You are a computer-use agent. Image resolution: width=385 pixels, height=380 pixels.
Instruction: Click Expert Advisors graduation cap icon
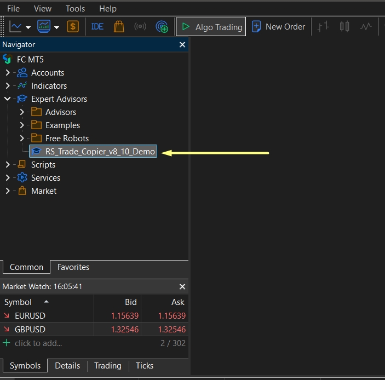coord(22,99)
